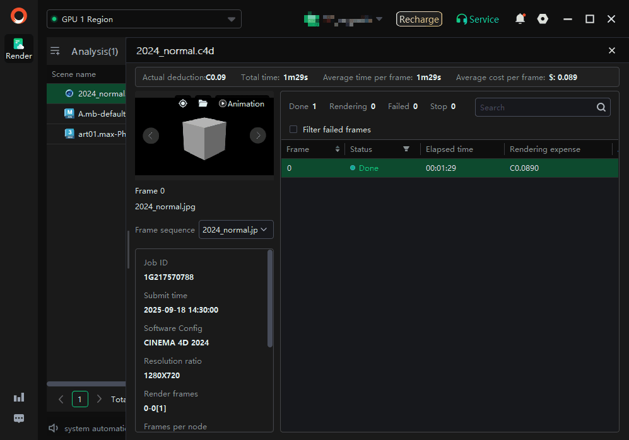
Task: Click the add-list icon beside Analysis
Action: click(x=56, y=51)
